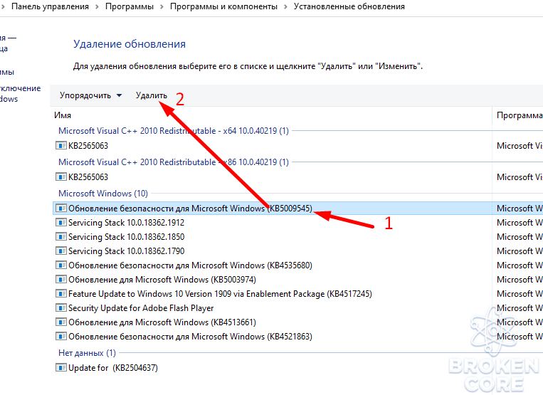The image size is (543, 395).
Task: Click icon next to Update for KB2504637
Action: 61,367
